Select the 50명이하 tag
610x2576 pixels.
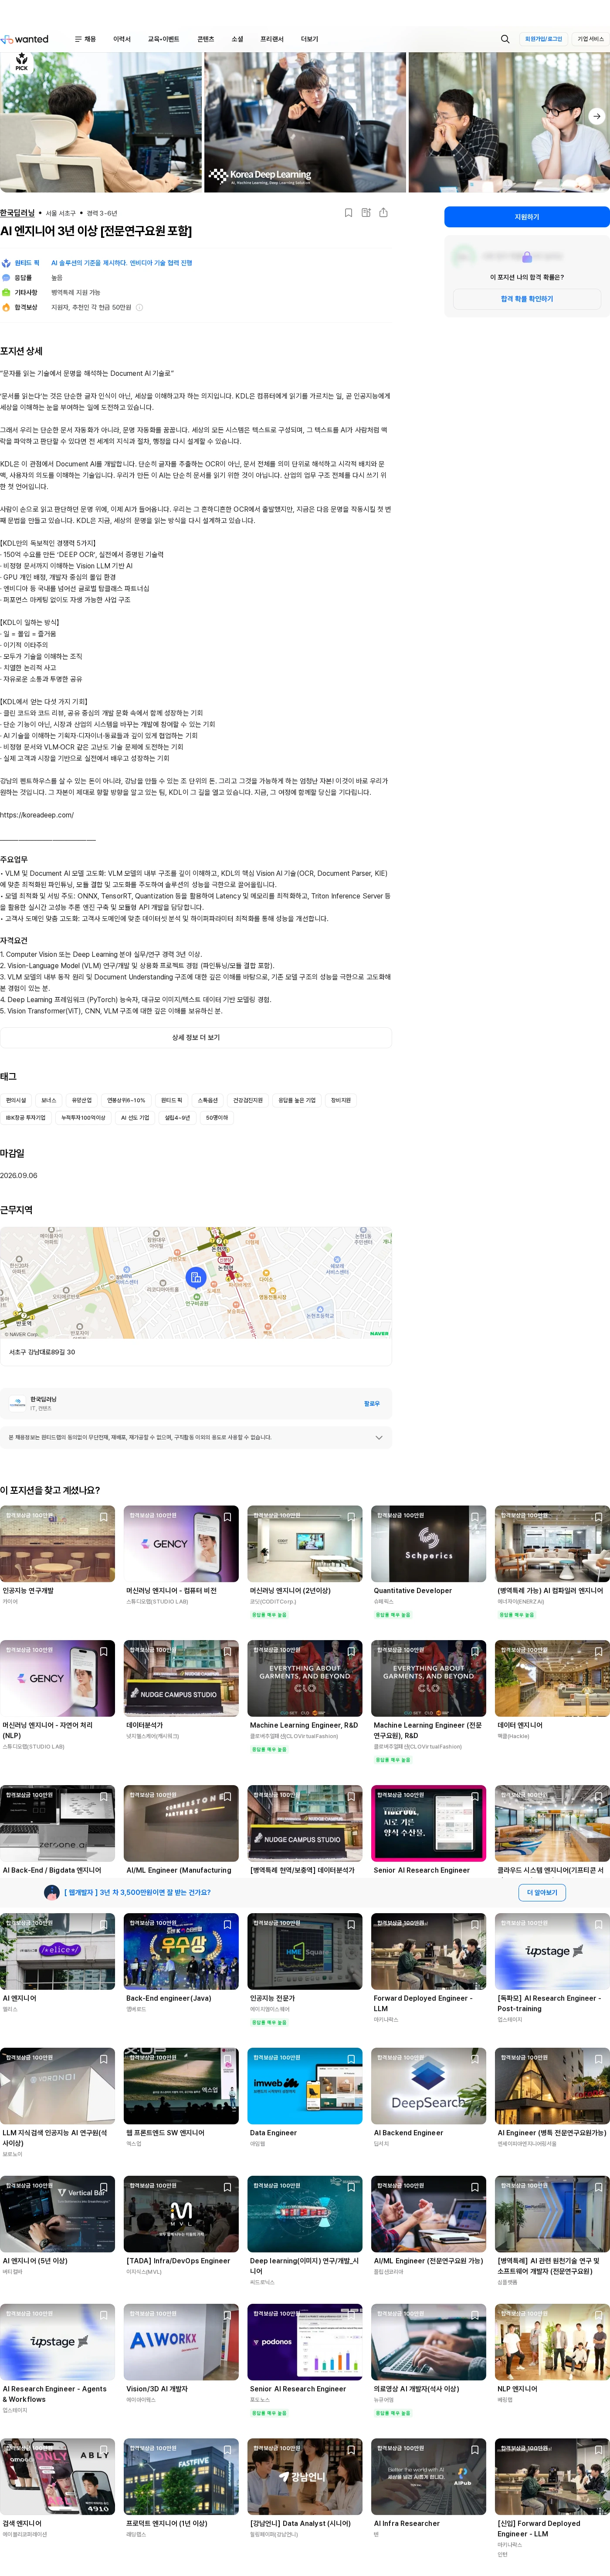point(217,1118)
